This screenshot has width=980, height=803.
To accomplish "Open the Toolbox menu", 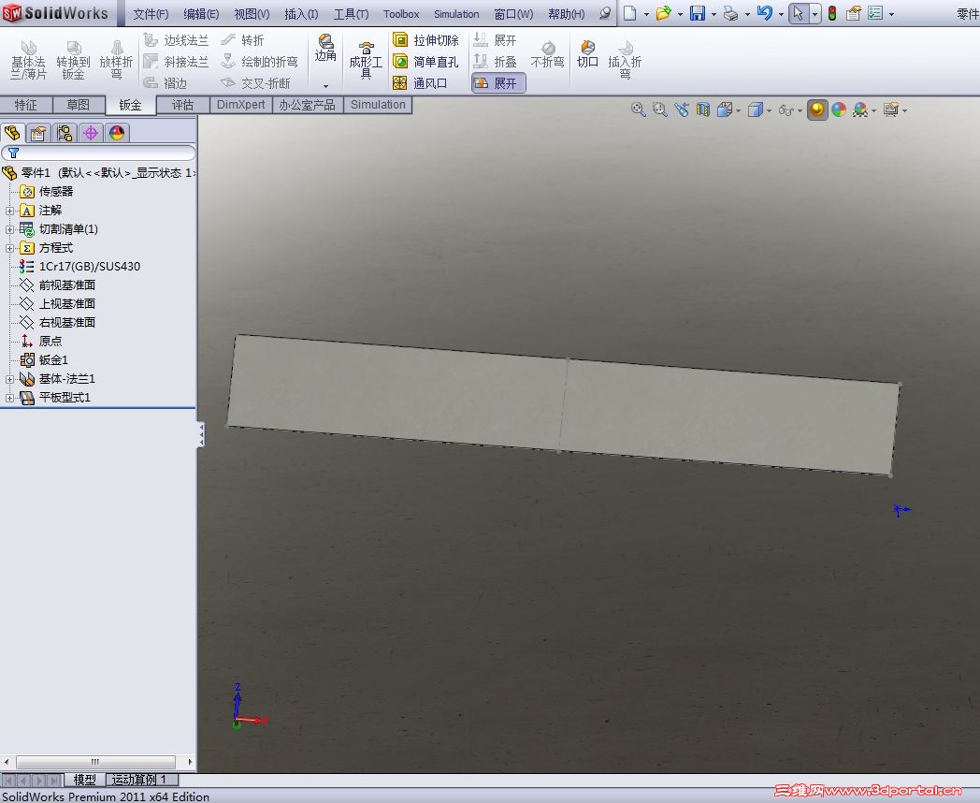I will (400, 14).
